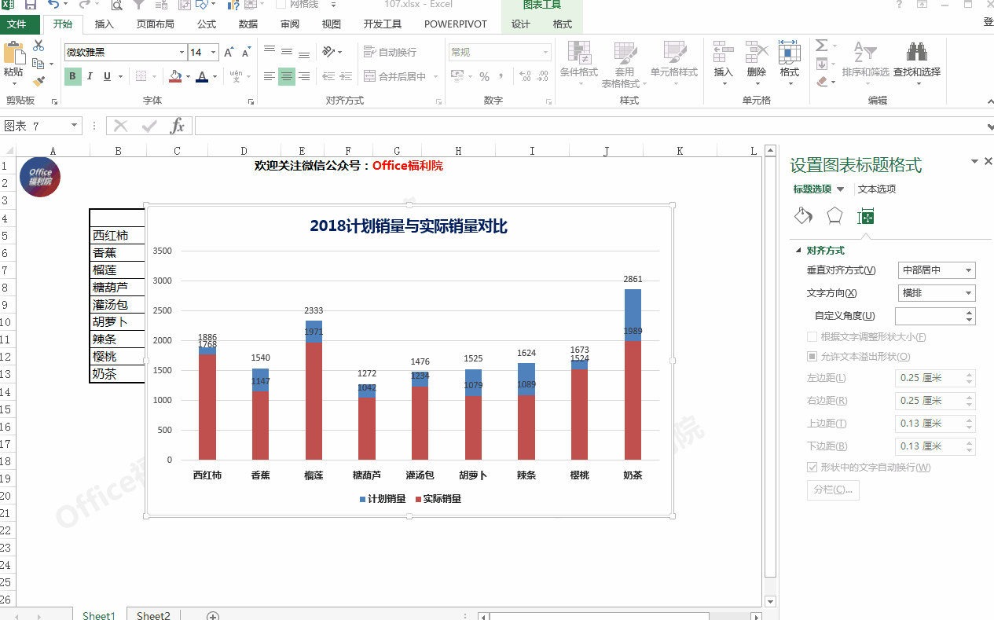
Task: Switch to the 公式 ribbon tab
Action: coord(207,24)
